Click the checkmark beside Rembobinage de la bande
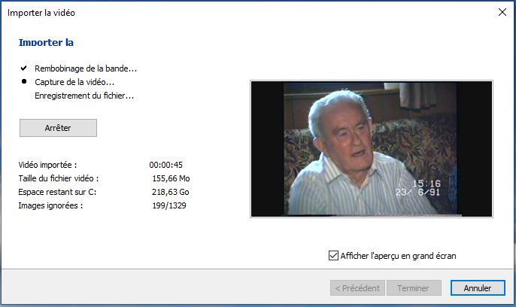 pos(24,68)
